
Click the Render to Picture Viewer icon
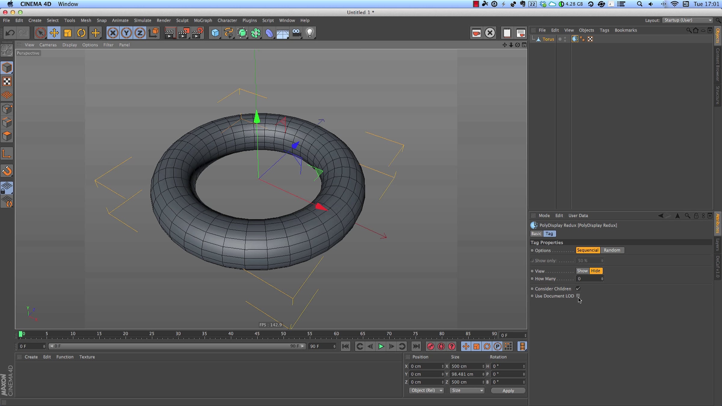click(184, 33)
